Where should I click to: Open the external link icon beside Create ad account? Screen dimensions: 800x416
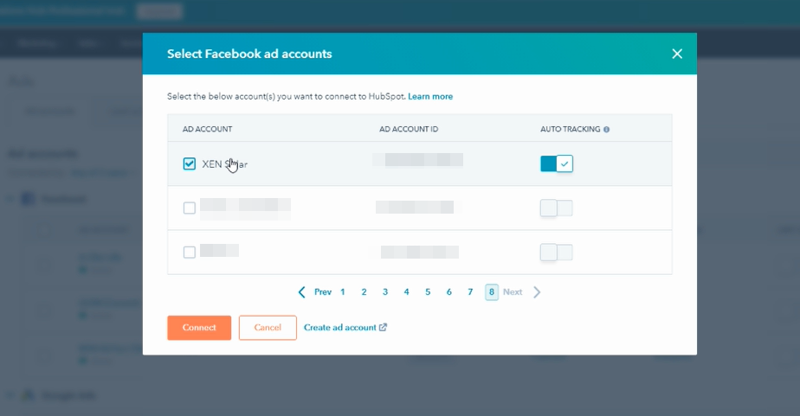coord(384,327)
